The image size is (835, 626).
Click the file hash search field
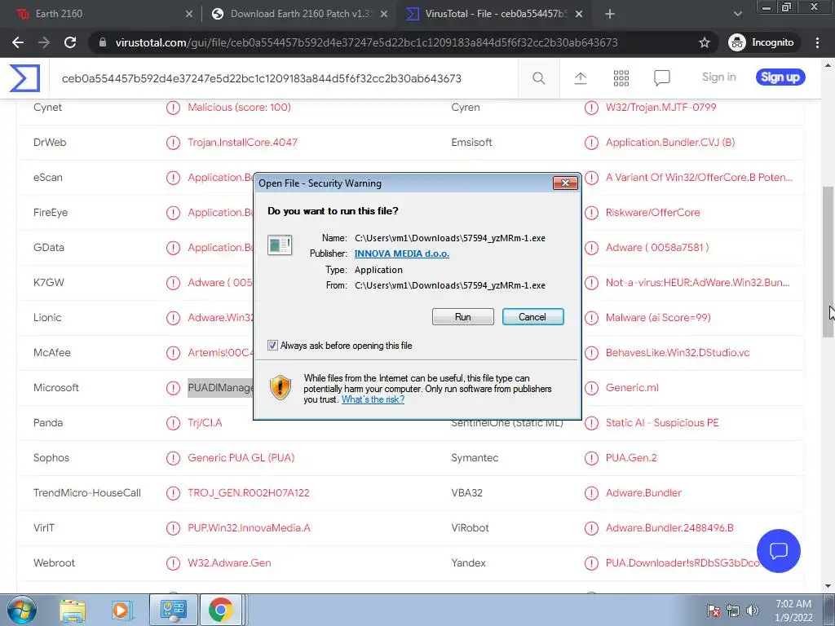coord(283,78)
